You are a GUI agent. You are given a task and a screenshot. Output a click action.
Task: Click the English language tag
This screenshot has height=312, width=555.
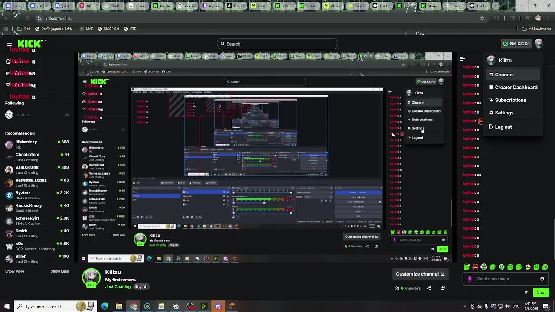coord(141,286)
